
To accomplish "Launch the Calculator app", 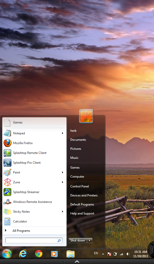I will (x=20, y=221).
